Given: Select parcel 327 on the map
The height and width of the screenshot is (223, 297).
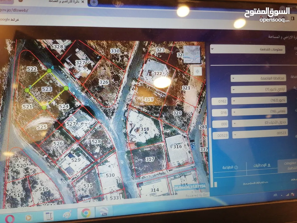Looking at the screenshot, I should click(x=80, y=62).
